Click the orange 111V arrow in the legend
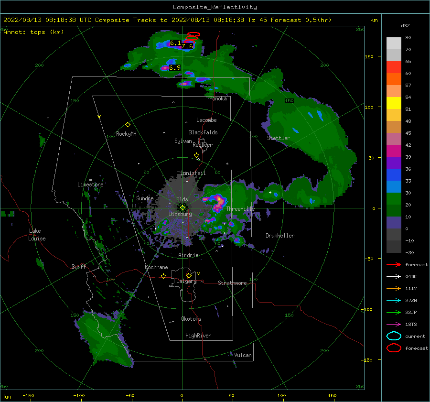430x402 pixels. (x=394, y=288)
